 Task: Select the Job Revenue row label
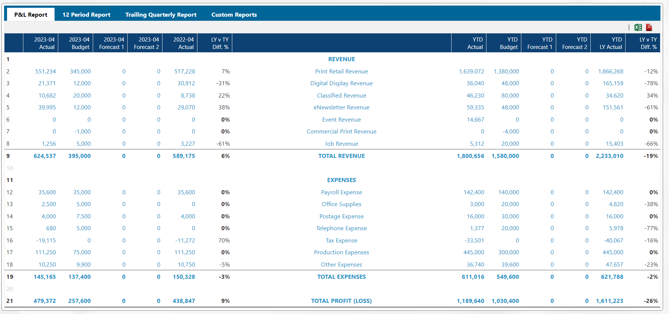(x=341, y=144)
